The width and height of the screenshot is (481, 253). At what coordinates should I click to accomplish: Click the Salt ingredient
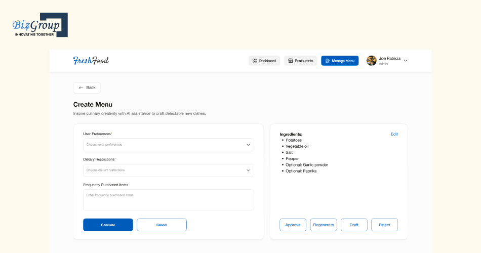(289, 152)
